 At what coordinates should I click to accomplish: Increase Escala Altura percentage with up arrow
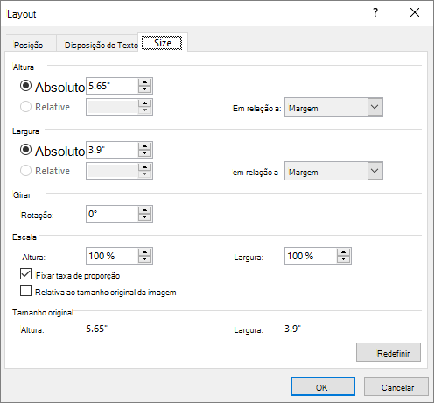(144, 252)
